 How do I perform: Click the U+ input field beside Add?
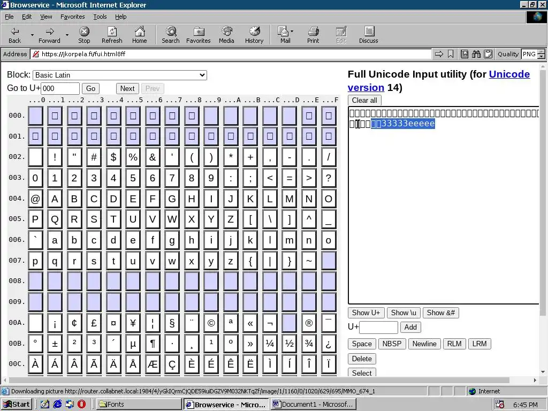(378, 328)
